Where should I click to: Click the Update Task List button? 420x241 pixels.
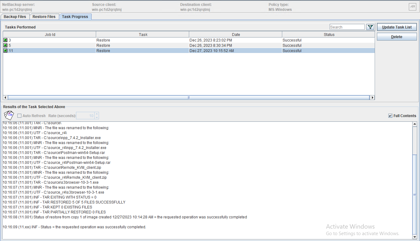(397, 27)
